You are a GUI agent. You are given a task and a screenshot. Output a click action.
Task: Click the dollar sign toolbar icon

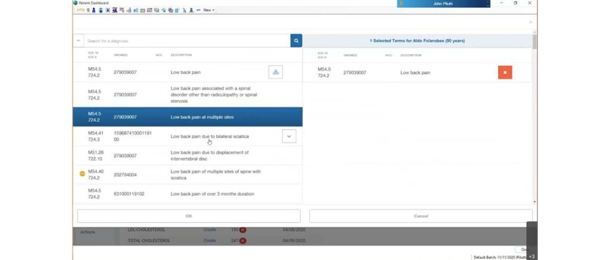88,10
